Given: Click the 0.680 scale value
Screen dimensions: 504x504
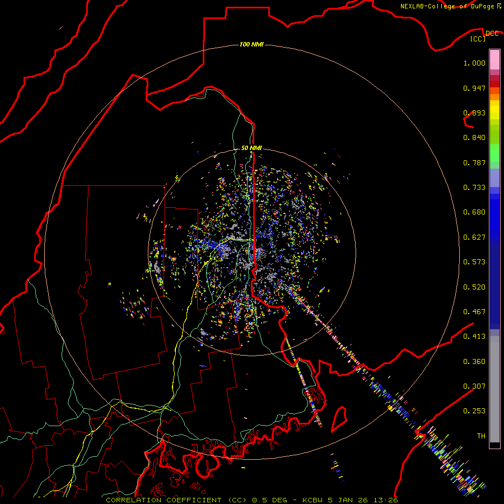Looking at the screenshot, I should pyautogui.click(x=474, y=212).
